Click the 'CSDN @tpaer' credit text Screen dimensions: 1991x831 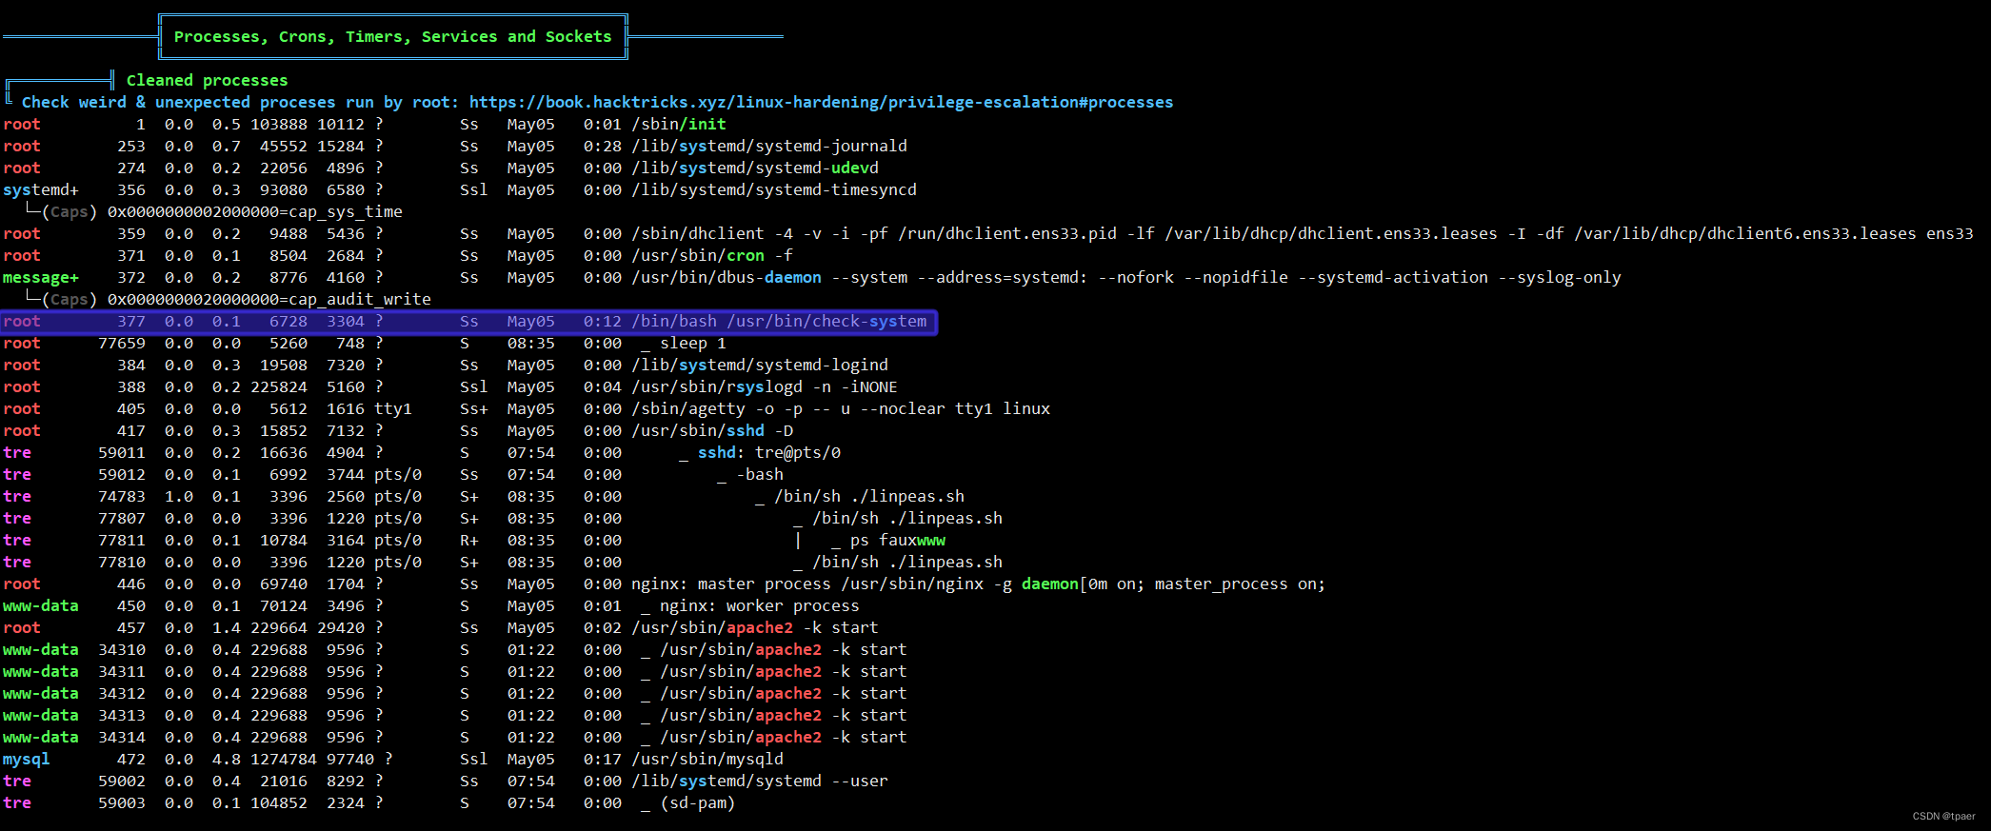pos(1943,816)
